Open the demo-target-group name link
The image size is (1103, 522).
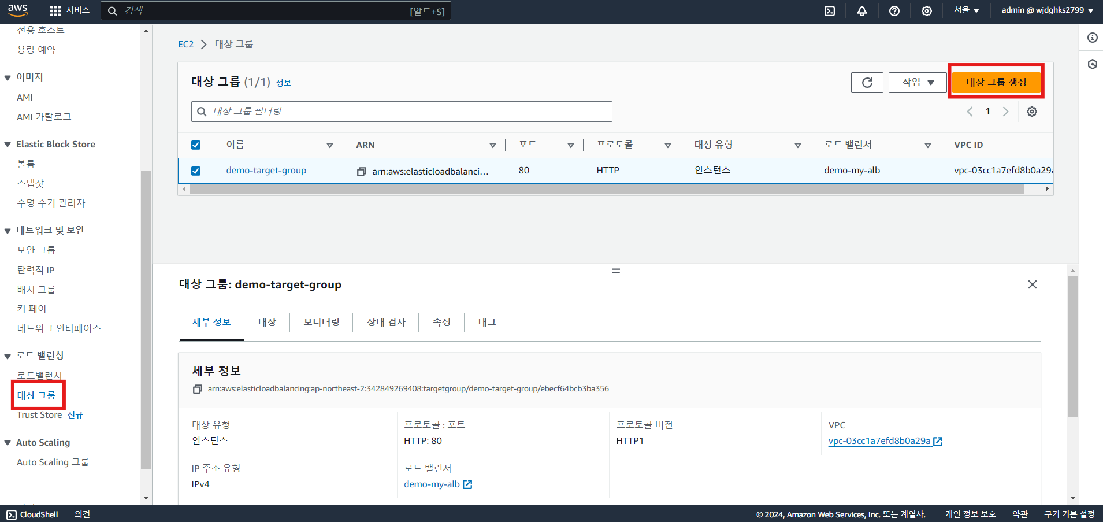266,171
